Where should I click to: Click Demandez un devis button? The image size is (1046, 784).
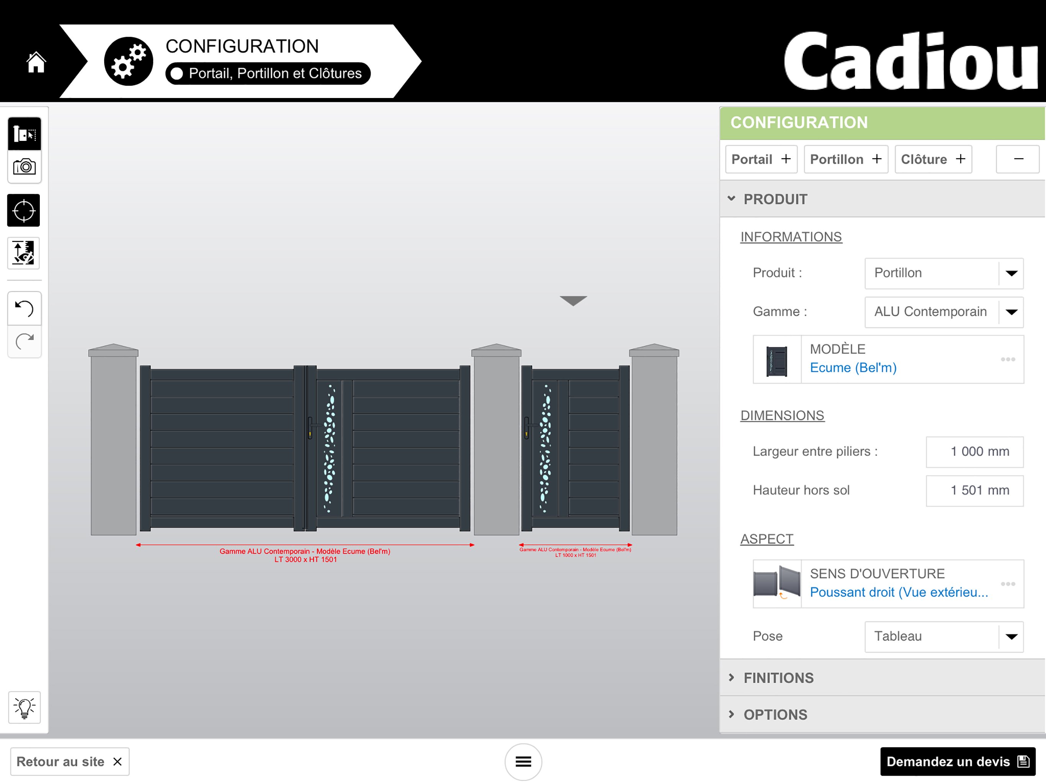pyautogui.click(x=957, y=761)
